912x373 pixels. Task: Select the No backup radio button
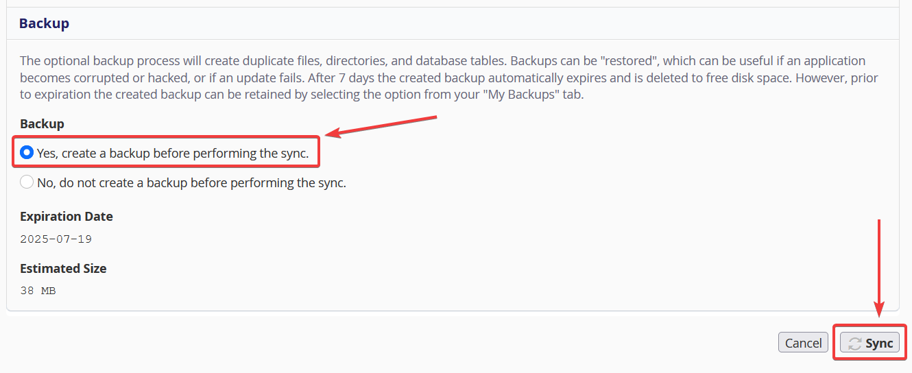click(x=27, y=182)
